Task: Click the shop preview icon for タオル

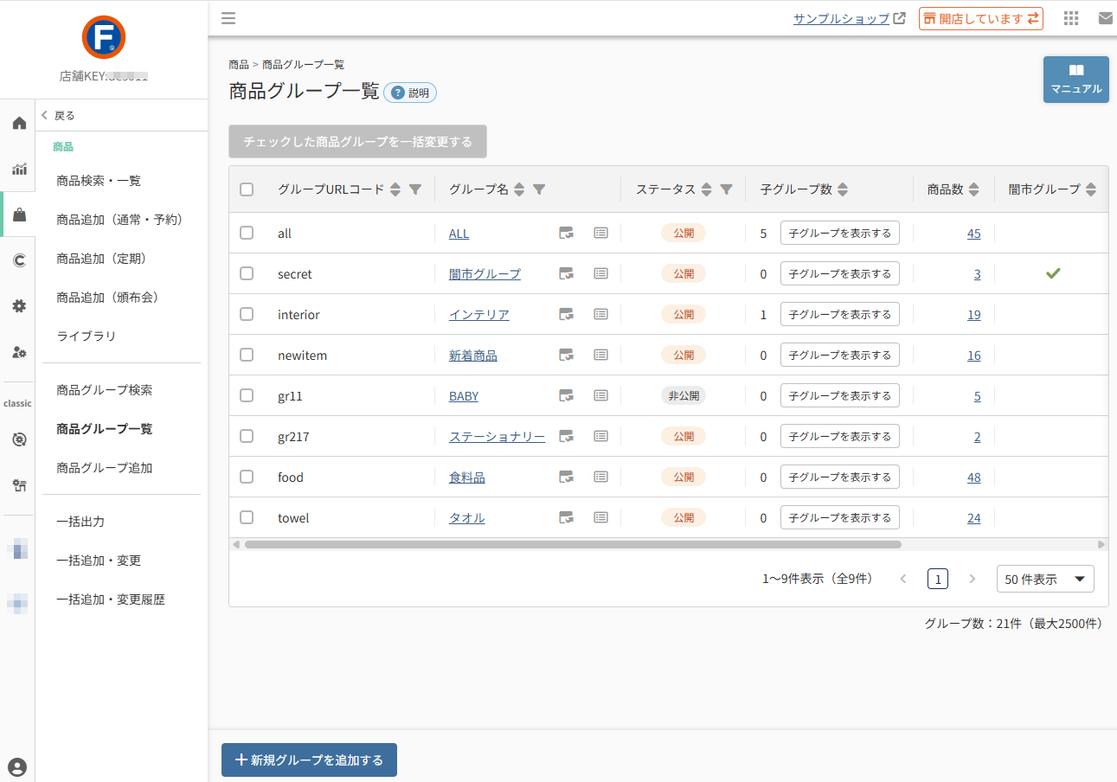Action: (x=567, y=517)
